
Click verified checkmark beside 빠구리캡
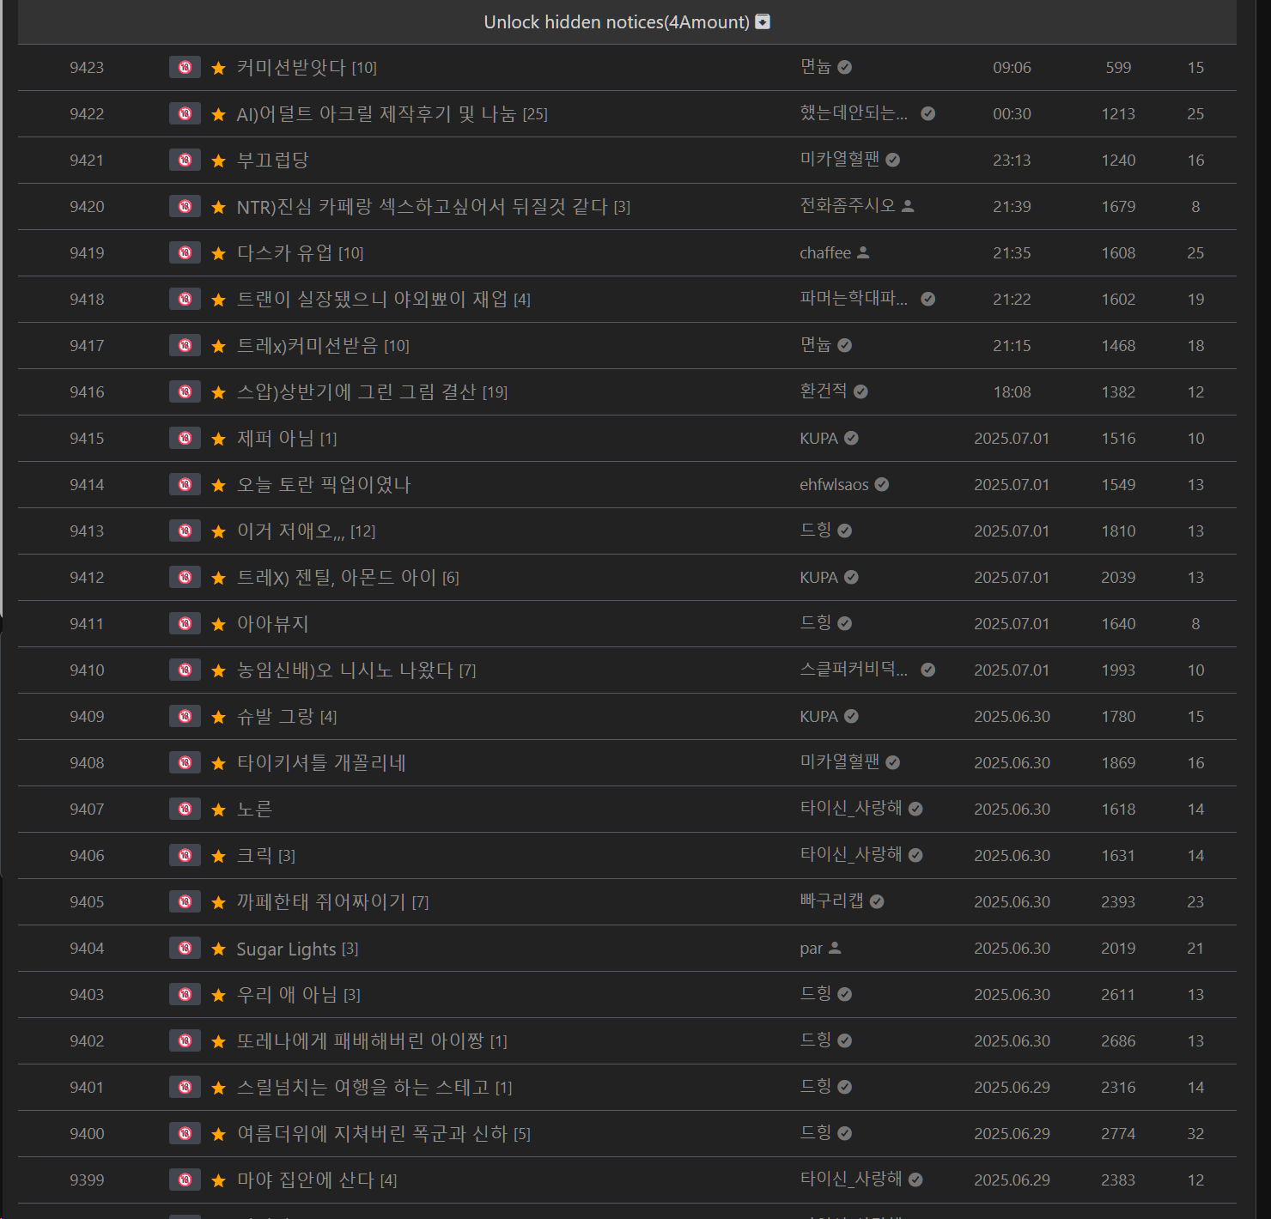(x=877, y=901)
